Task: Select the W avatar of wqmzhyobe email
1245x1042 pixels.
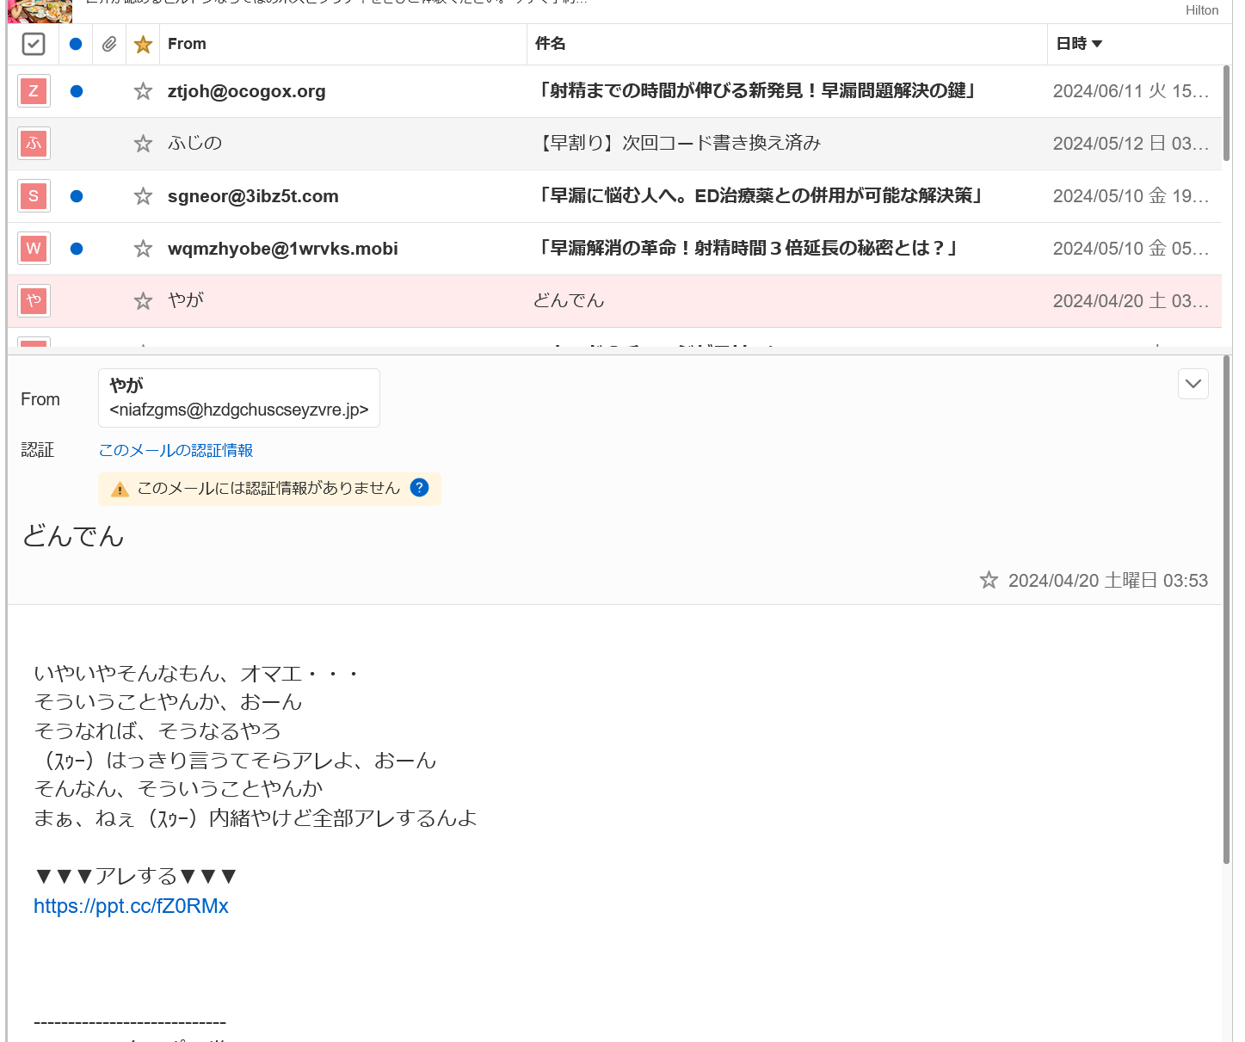Action: point(34,249)
